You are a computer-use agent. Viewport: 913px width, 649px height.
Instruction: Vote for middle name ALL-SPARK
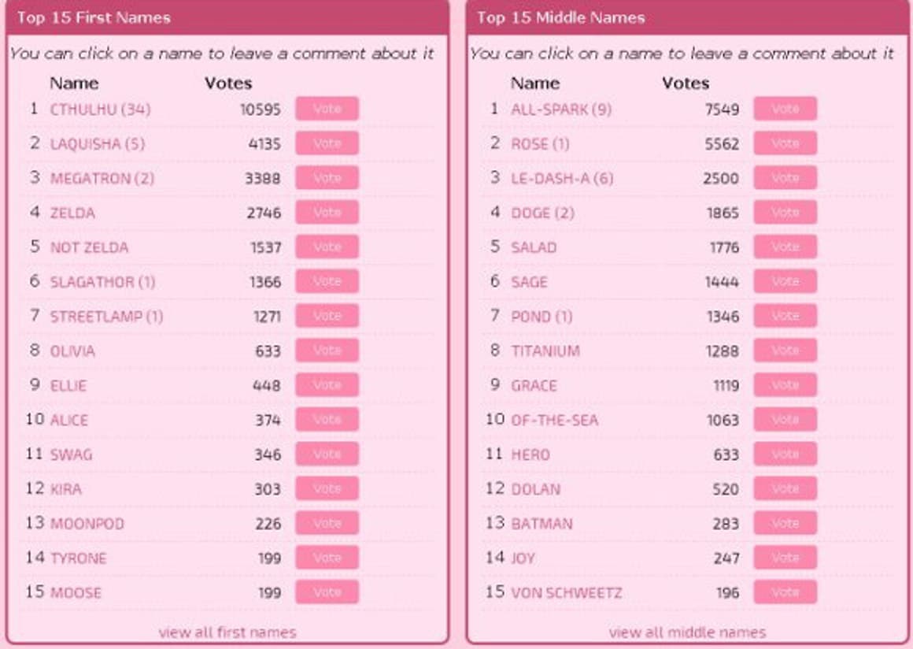click(x=785, y=109)
